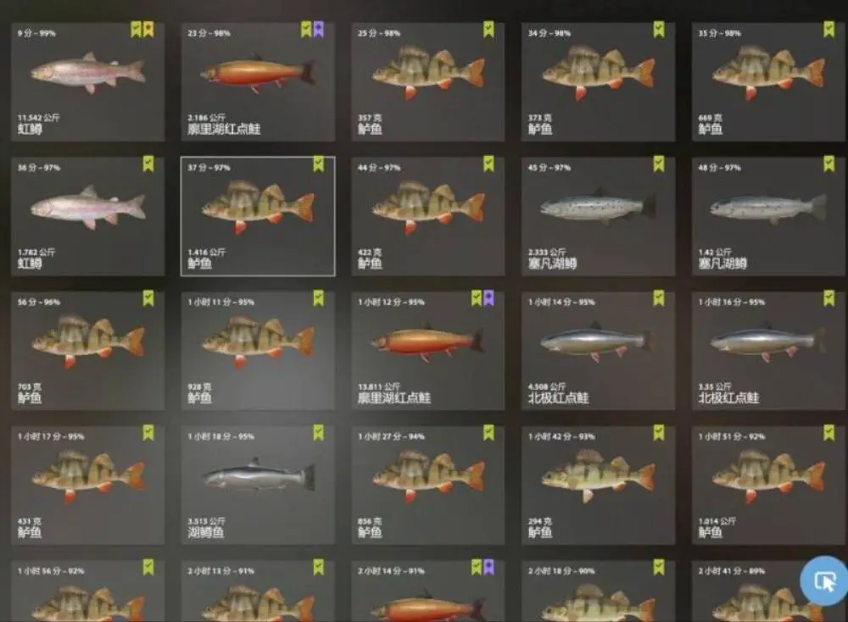
Task: Click the blue floating cursor button
Action: click(824, 581)
